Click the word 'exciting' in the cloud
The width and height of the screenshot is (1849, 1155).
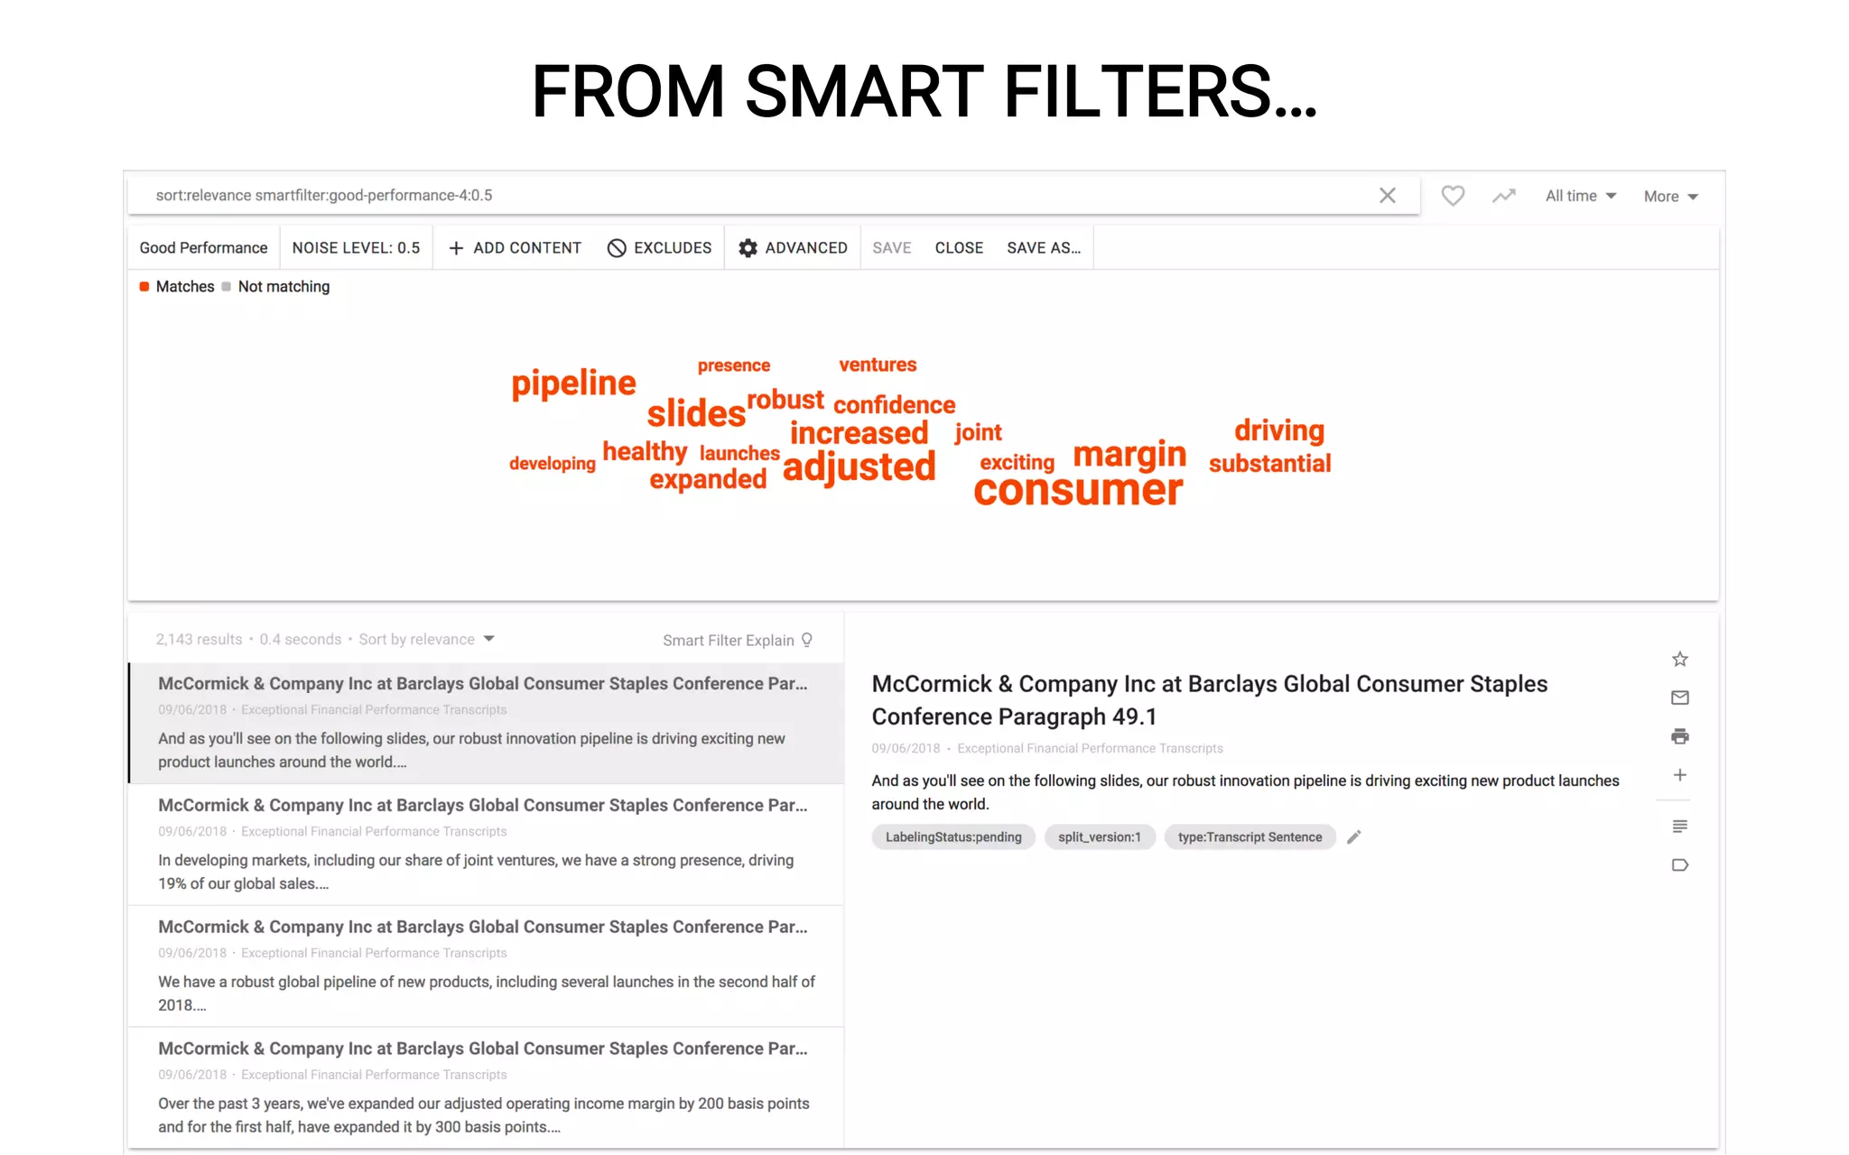tap(1017, 463)
